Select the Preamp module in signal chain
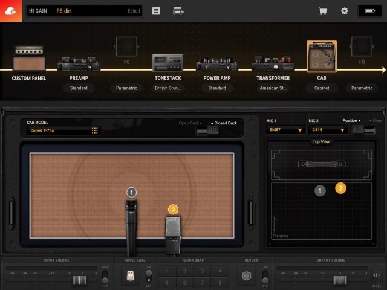The height and width of the screenshot is (290, 387). click(x=79, y=63)
